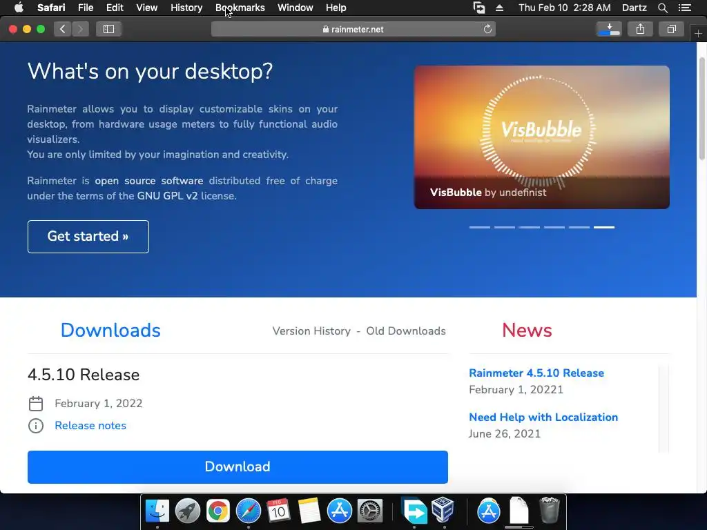Click the GNU GPL v2 link

click(167, 196)
